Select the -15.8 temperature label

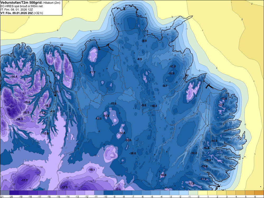tap(27, 102)
